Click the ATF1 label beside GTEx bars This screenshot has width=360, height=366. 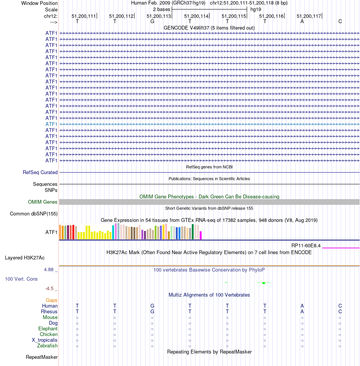[51, 232]
